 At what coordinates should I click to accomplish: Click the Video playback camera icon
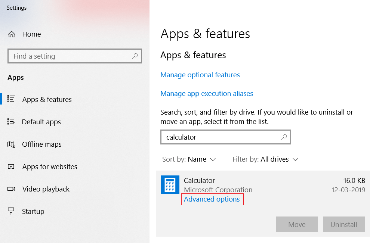(11, 189)
